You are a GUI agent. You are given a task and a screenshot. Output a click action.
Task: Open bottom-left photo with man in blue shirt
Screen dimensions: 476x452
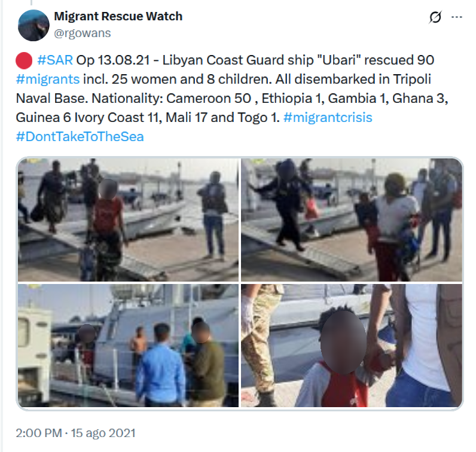click(128, 346)
